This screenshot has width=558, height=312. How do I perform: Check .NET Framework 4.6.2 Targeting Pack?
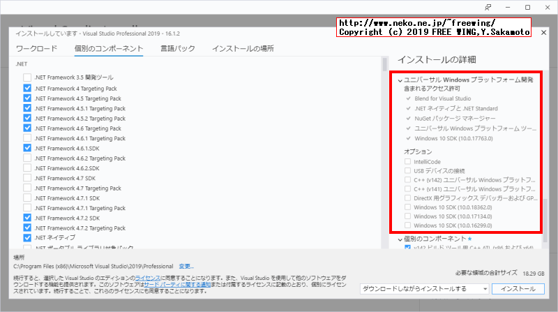tap(27, 158)
